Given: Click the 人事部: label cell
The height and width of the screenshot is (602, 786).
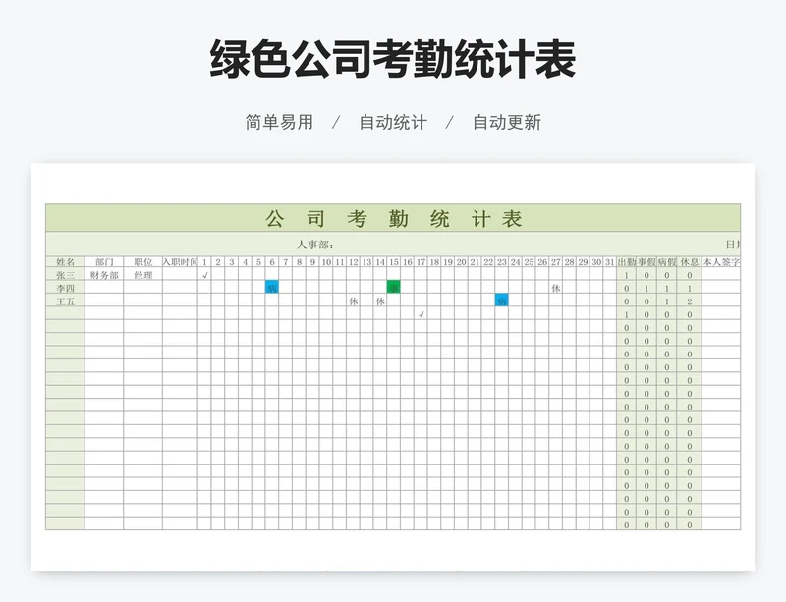Looking at the screenshot, I should tap(314, 245).
